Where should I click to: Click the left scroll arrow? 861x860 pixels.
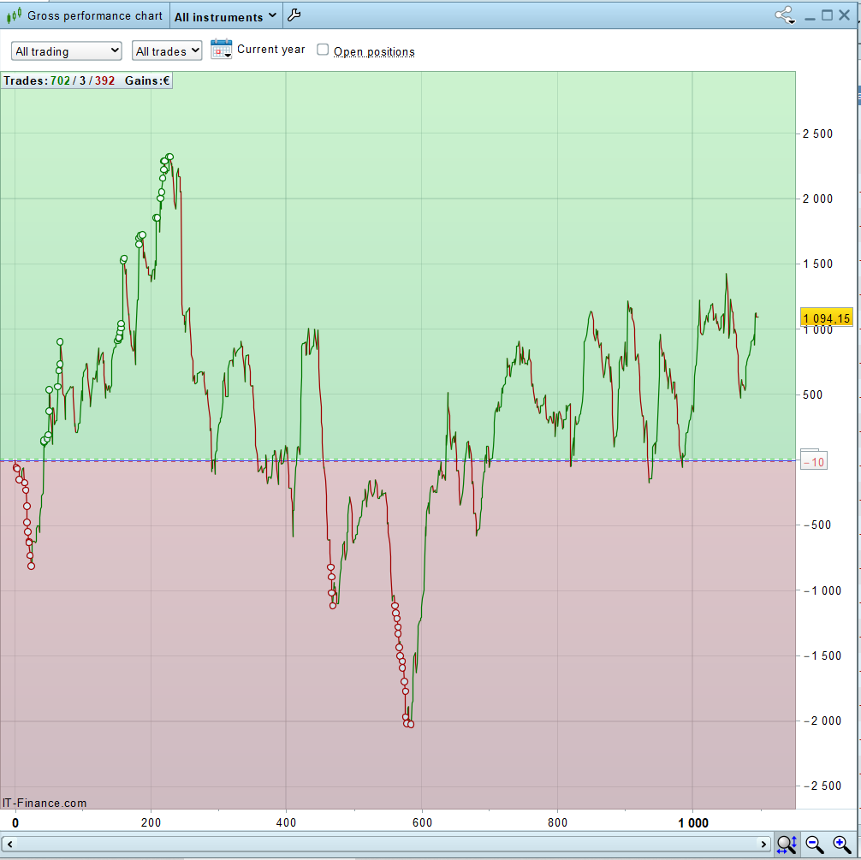[9, 844]
